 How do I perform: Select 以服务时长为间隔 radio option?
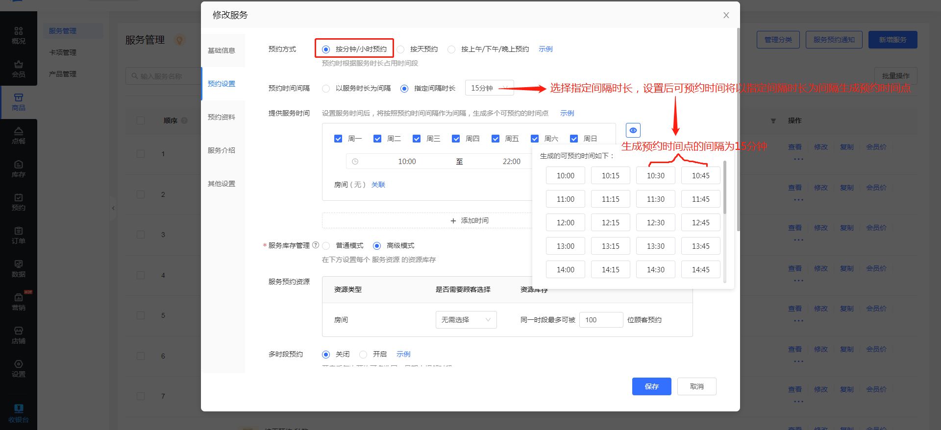[326, 89]
